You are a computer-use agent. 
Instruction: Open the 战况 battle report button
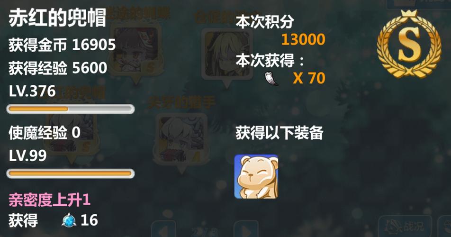(x=405, y=227)
